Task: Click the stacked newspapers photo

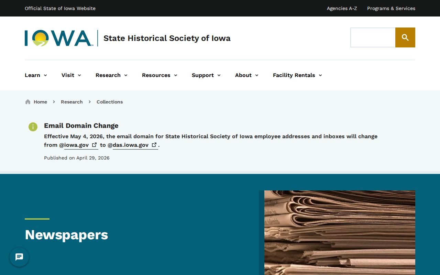Action: [x=340, y=233]
